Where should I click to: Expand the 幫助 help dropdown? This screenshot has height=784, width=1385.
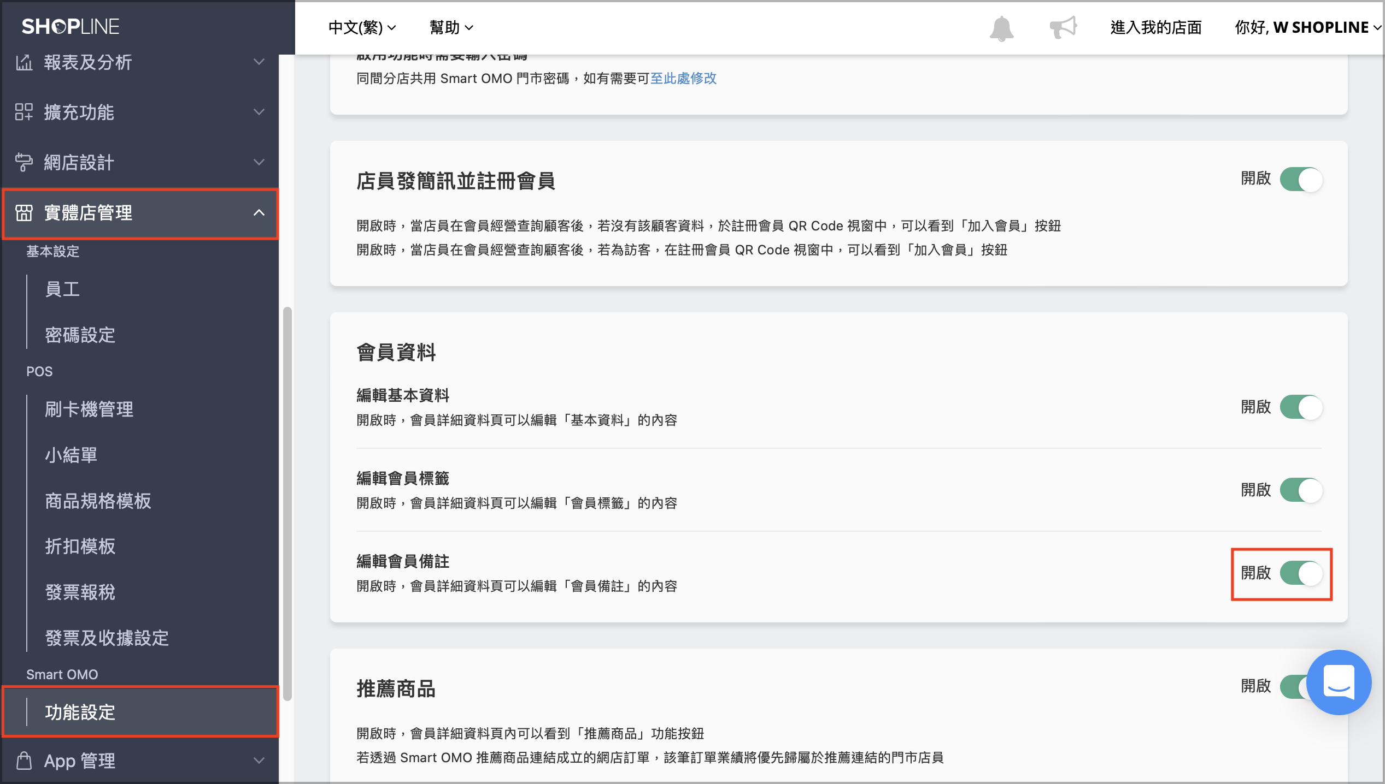[451, 27]
